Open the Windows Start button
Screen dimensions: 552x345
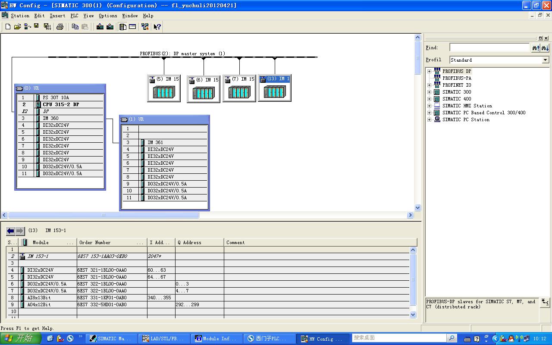pos(21,339)
